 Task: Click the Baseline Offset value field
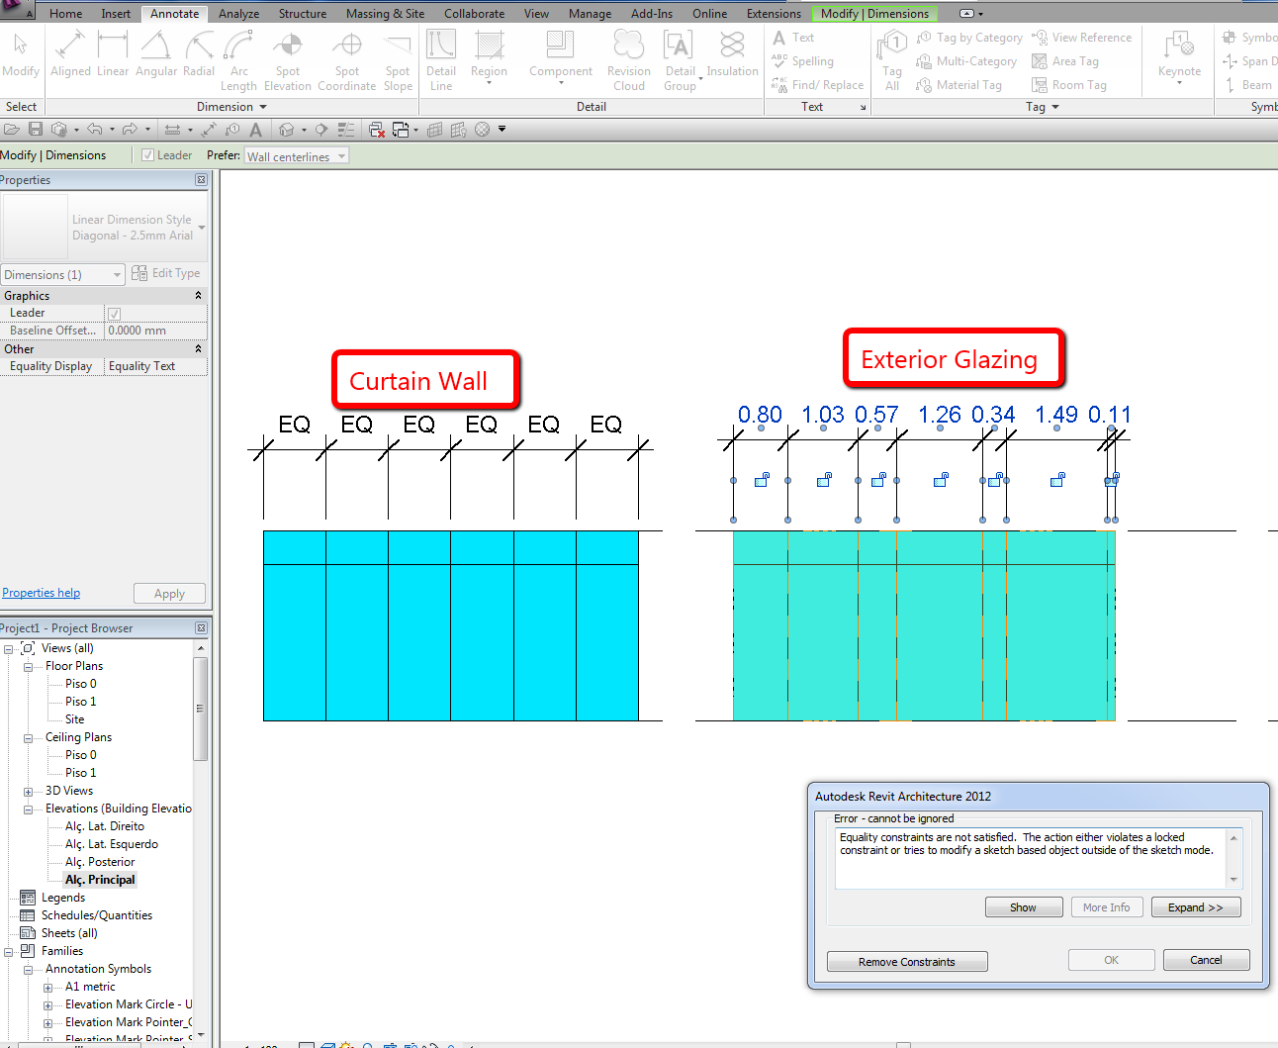pyautogui.click(x=155, y=331)
